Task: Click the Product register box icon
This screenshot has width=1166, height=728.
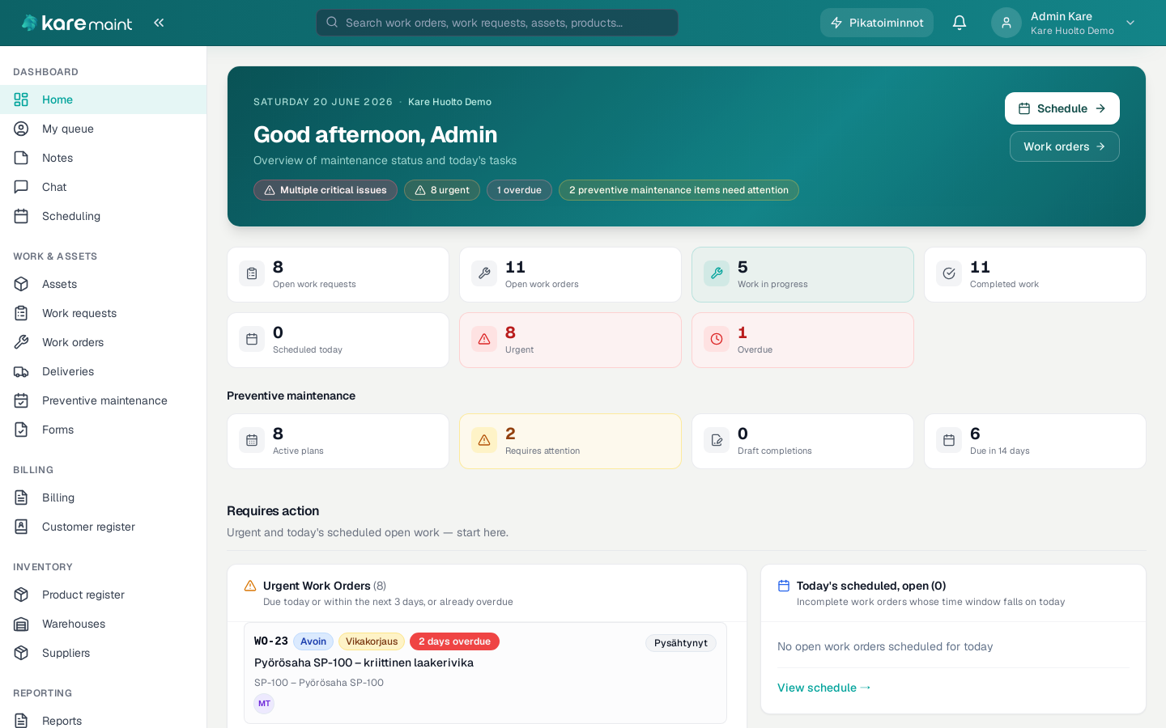Action: 21,595
